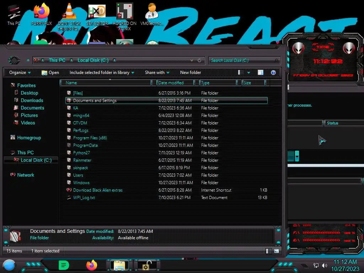364x273 pixels.
Task: Open Firefox from the taskbar
Action: coord(92,265)
